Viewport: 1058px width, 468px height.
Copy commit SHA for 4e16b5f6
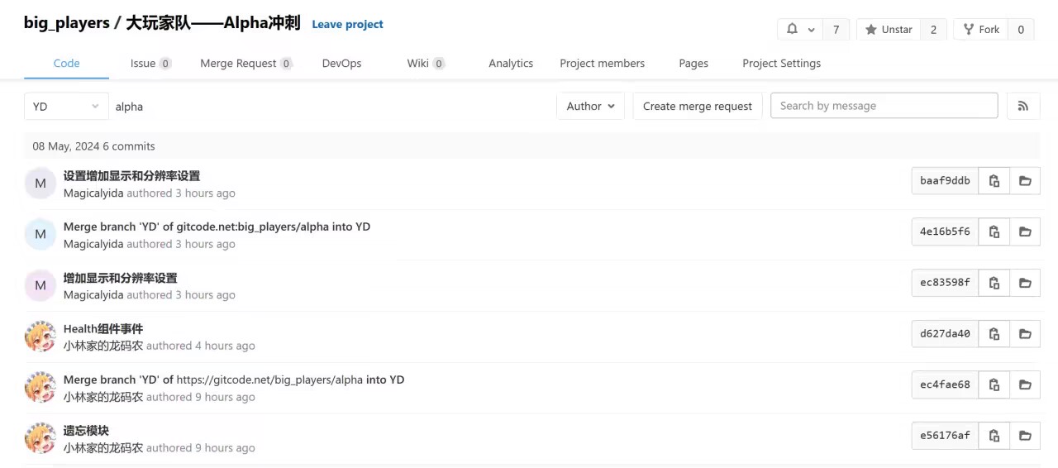tap(994, 232)
